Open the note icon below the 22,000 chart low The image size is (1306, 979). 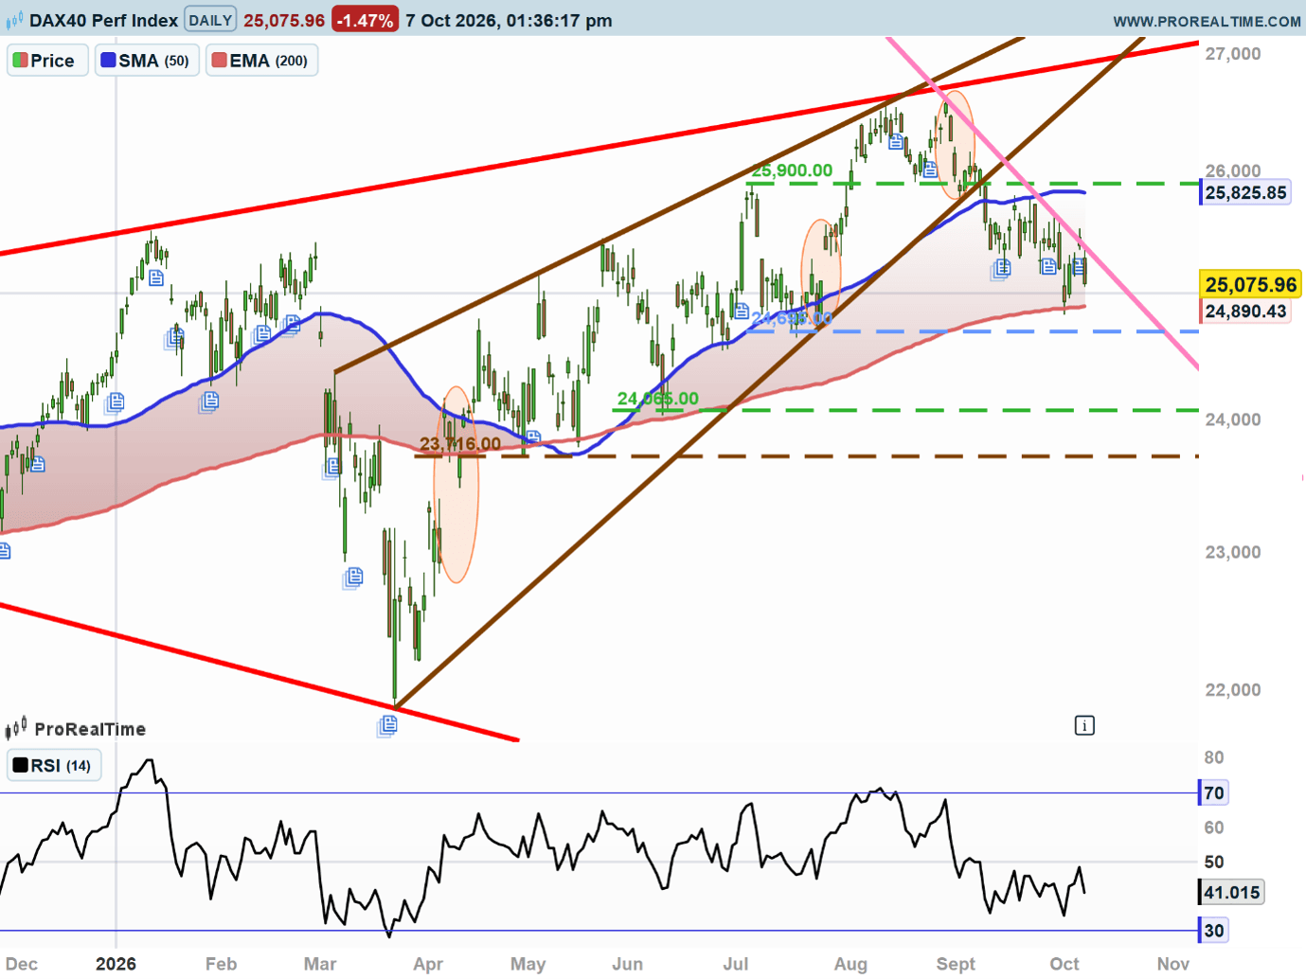387,725
